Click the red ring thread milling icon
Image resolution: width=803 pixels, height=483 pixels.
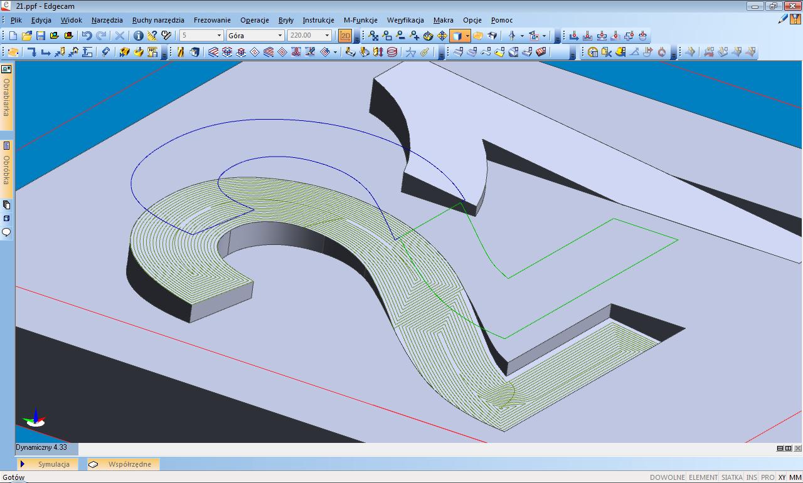(393, 52)
